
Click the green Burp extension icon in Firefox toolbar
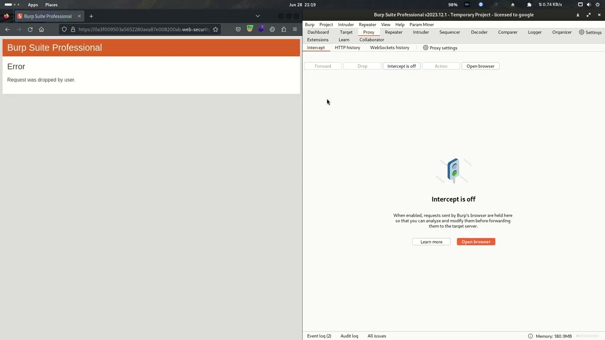(x=250, y=29)
